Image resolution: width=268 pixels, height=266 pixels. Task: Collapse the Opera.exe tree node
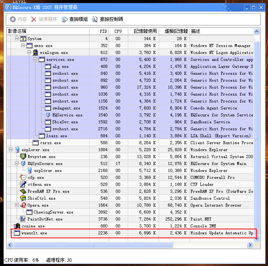coord(17,205)
